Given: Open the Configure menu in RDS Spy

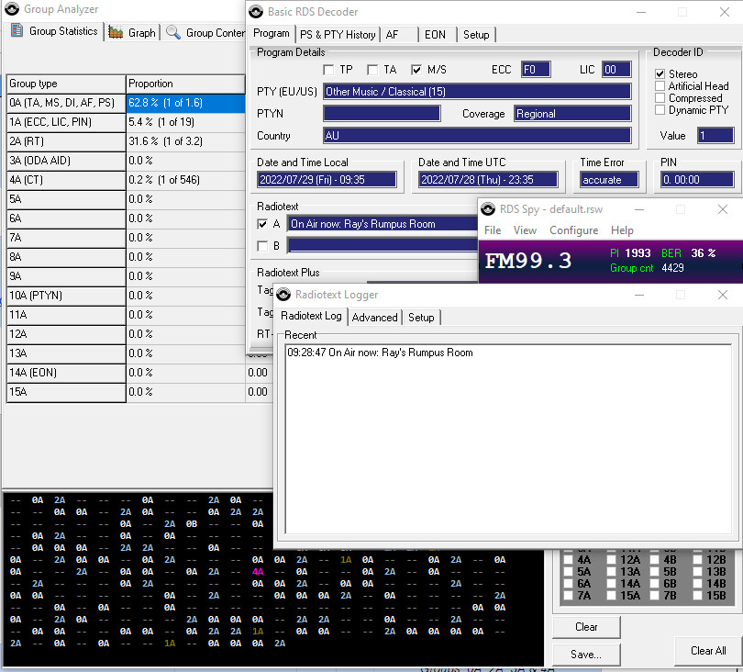Looking at the screenshot, I should 573,230.
